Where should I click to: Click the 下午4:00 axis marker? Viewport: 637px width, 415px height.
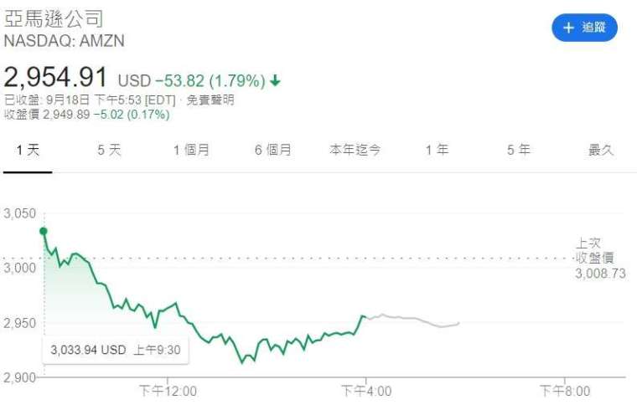pos(366,392)
